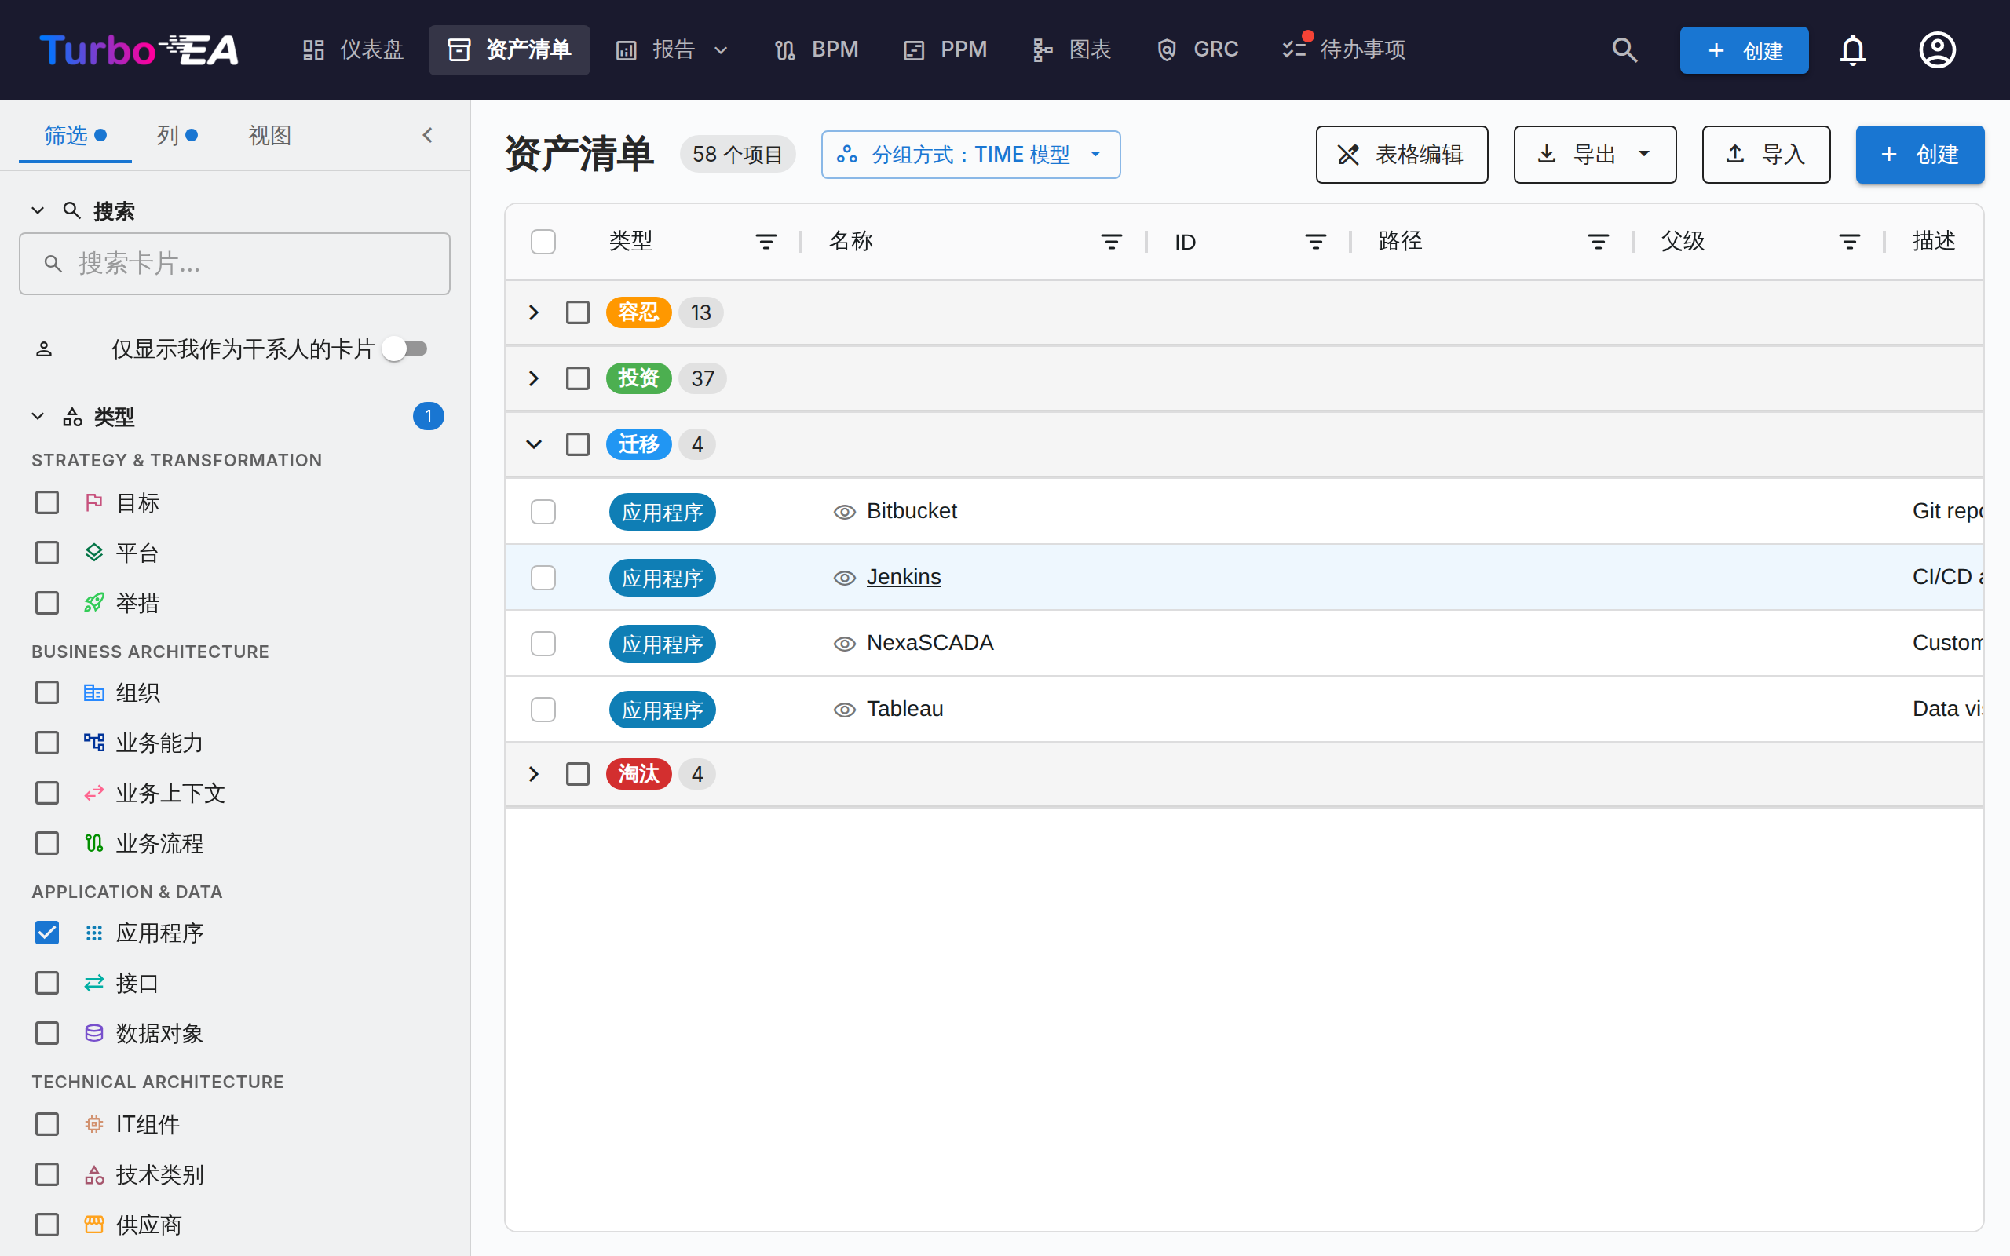The image size is (2010, 1256).
Task: Open the notifications bell
Action: tap(1852, 49)
